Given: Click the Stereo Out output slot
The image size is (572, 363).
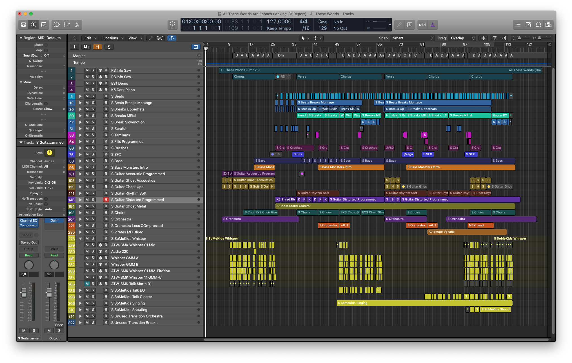Looking at the screenshot, I should (x=28, y=242).
